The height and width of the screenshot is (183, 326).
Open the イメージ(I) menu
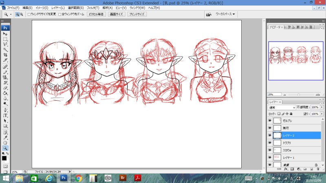click(42, 8)
